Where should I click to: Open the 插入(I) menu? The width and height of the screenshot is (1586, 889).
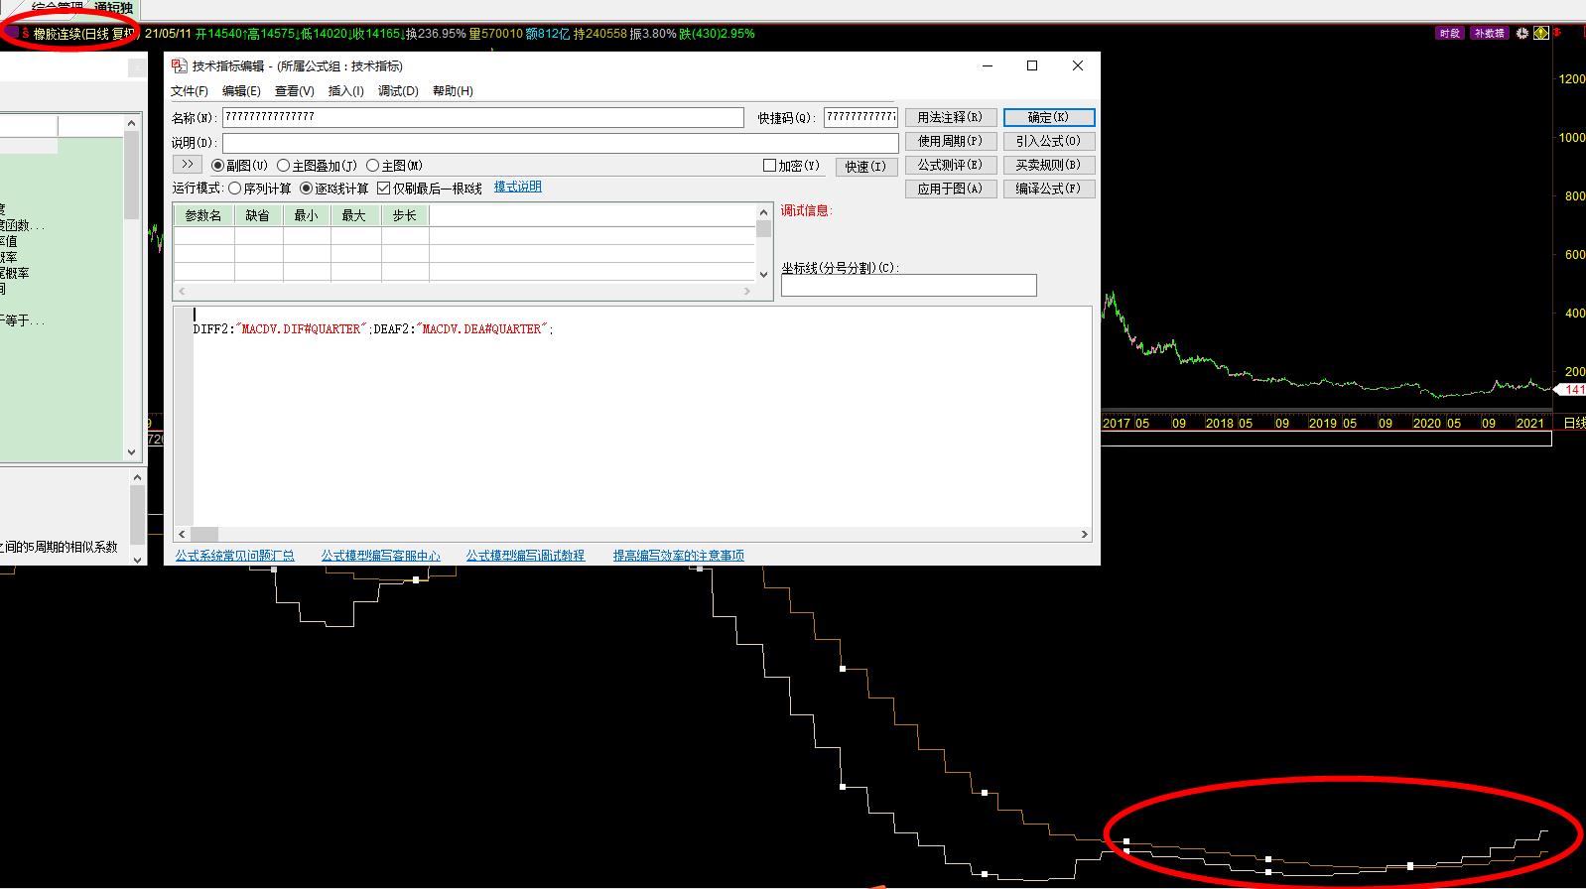346,91
